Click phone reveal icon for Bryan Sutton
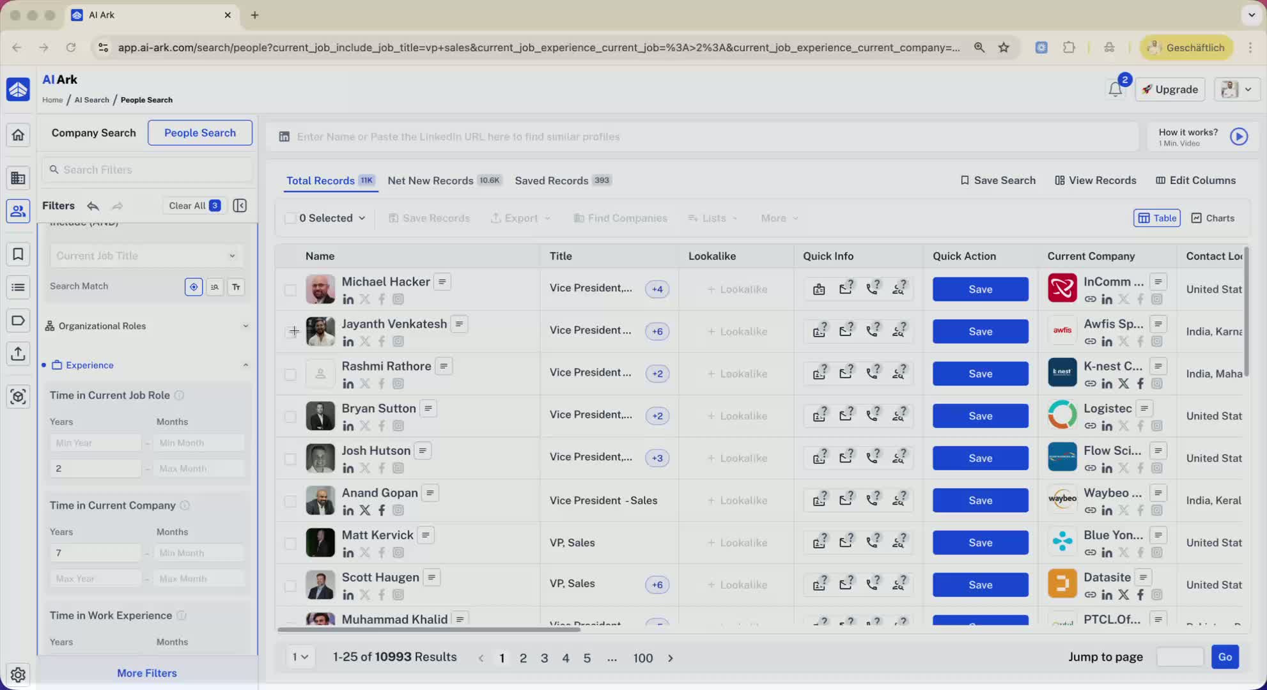This screenshot has height=690, width=1267. point(873,416)
